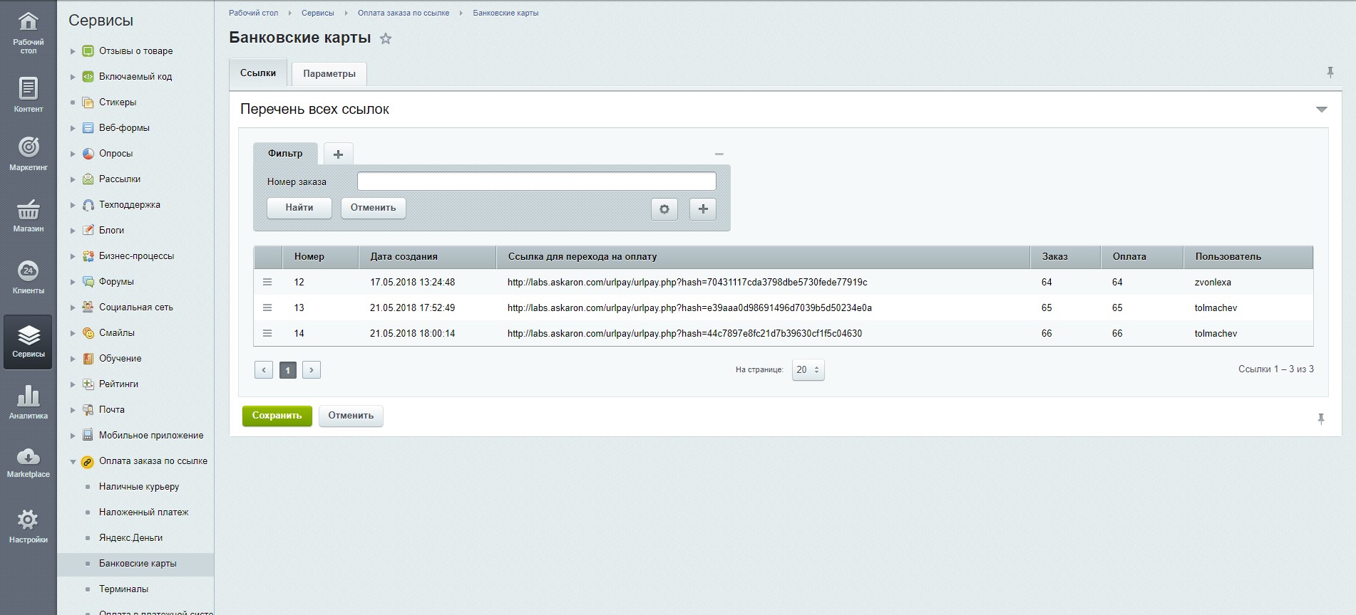Expand the Веб-формы tree node
The width and height of the screenshot is (1356, 615).
click(x=73, y=128)
